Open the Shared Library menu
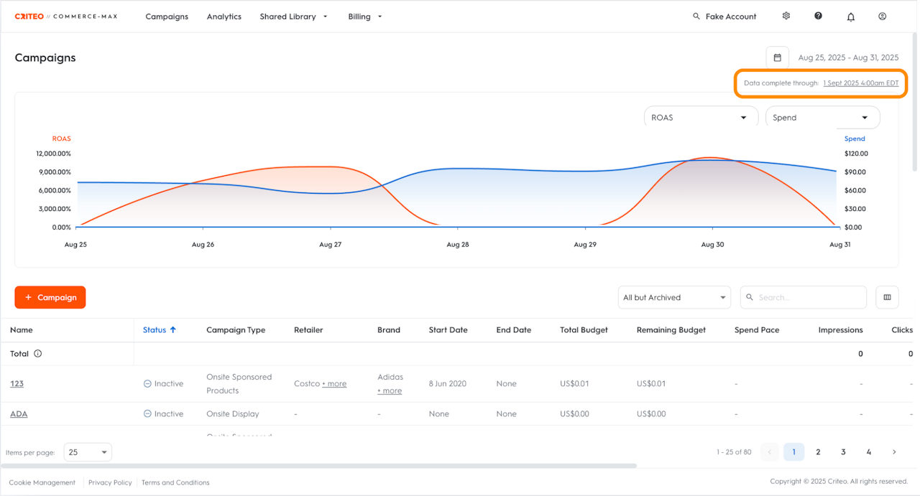This screenshot has width=920, height=496. click(293, 17)
